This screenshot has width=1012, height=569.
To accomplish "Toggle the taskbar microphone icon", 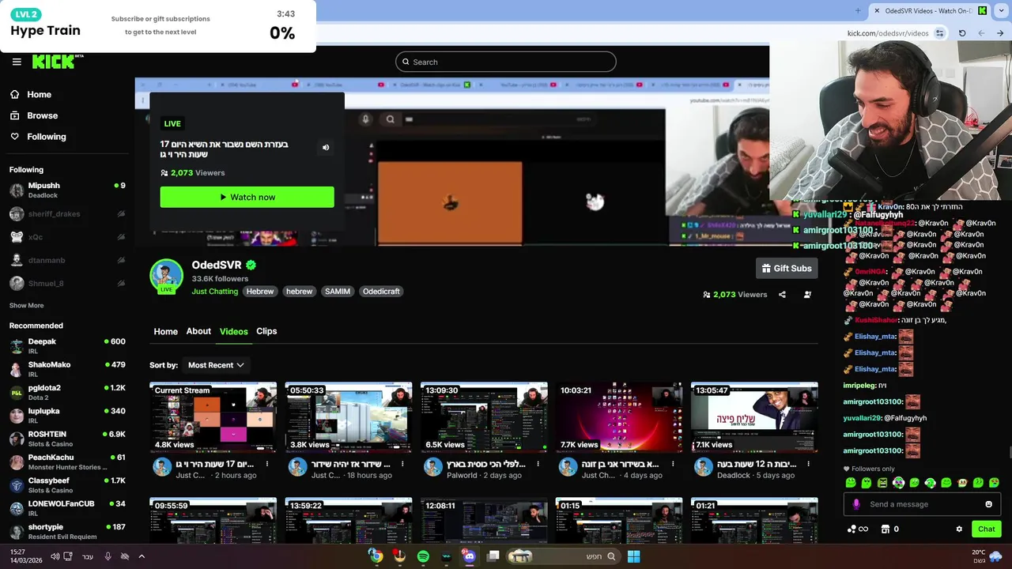I will [108, 556].
